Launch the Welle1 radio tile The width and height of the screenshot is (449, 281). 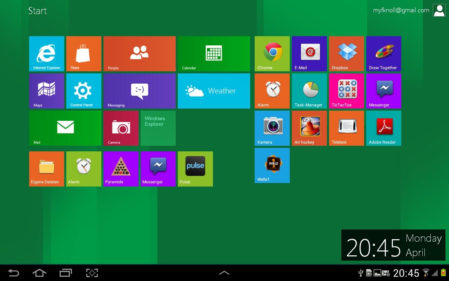272,165
